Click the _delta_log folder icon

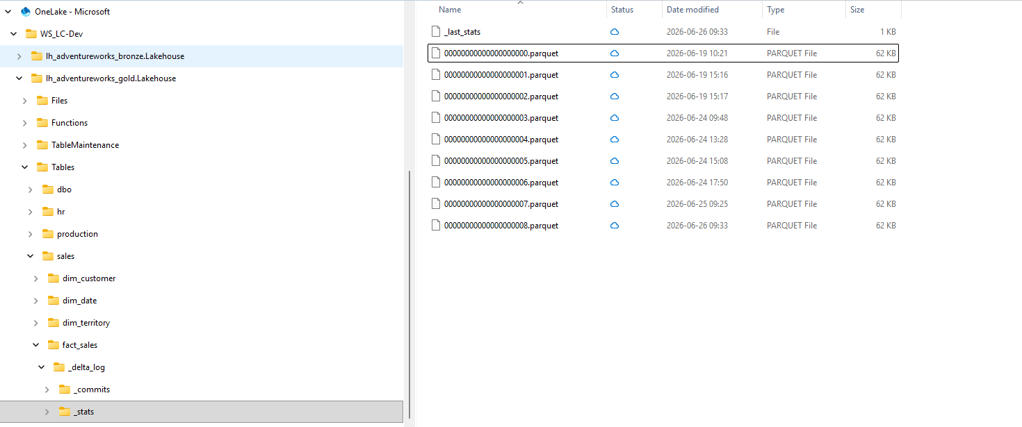(59, 367)
